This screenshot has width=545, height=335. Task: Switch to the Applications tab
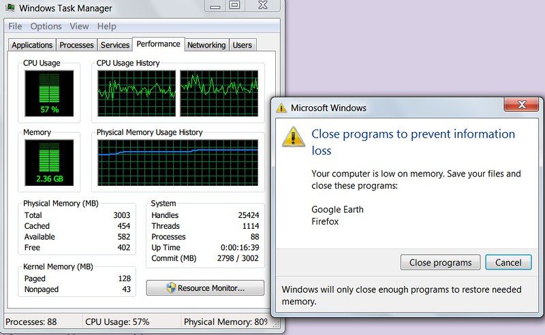pos(32,45)
